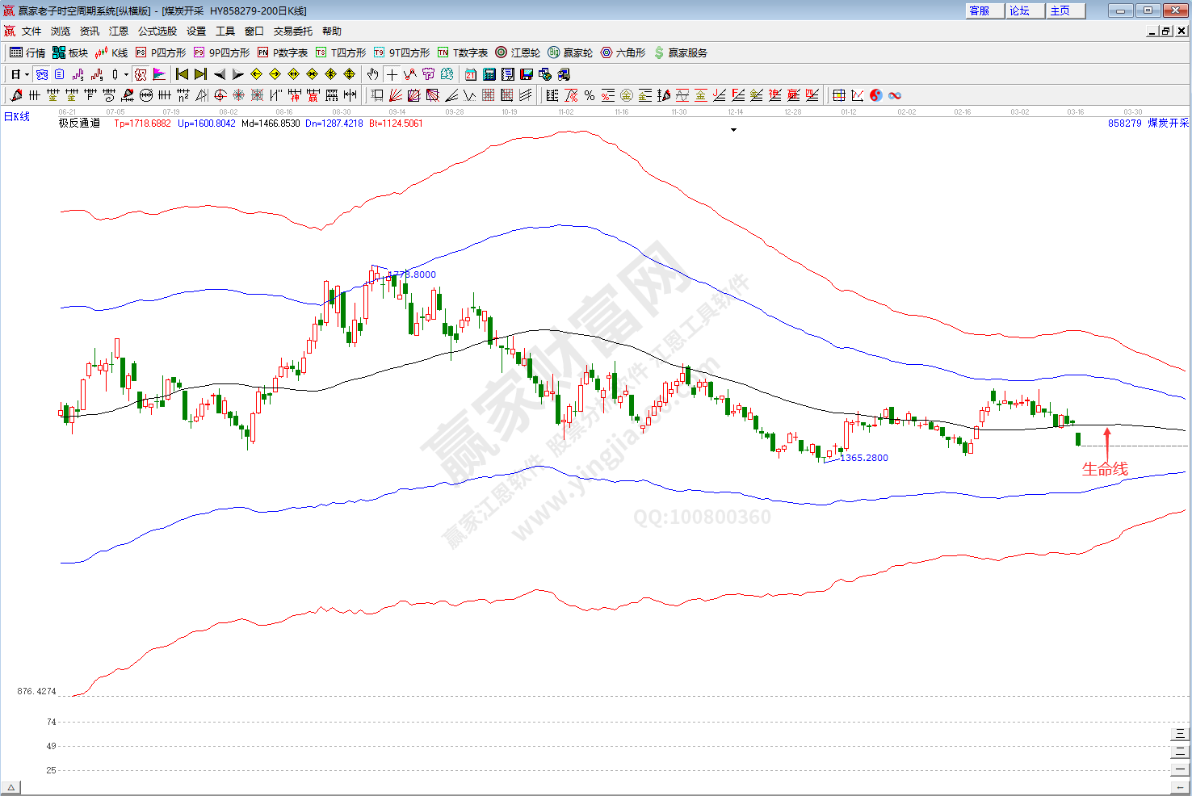The image size is (1192, 796).
Task: Toggle the 六角形 hexagon chart view
Action: coord(623,52)
